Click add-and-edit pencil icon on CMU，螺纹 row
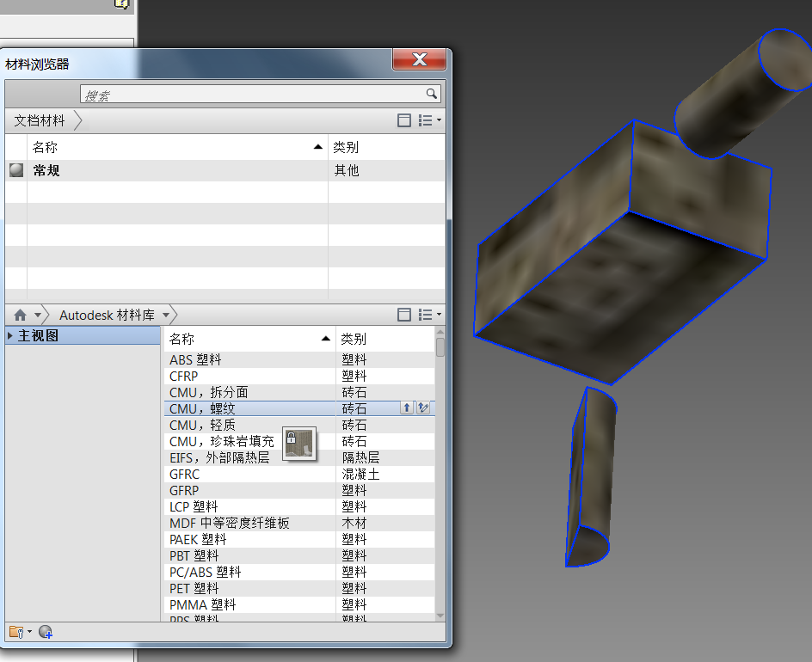 [x=422, y=408]
